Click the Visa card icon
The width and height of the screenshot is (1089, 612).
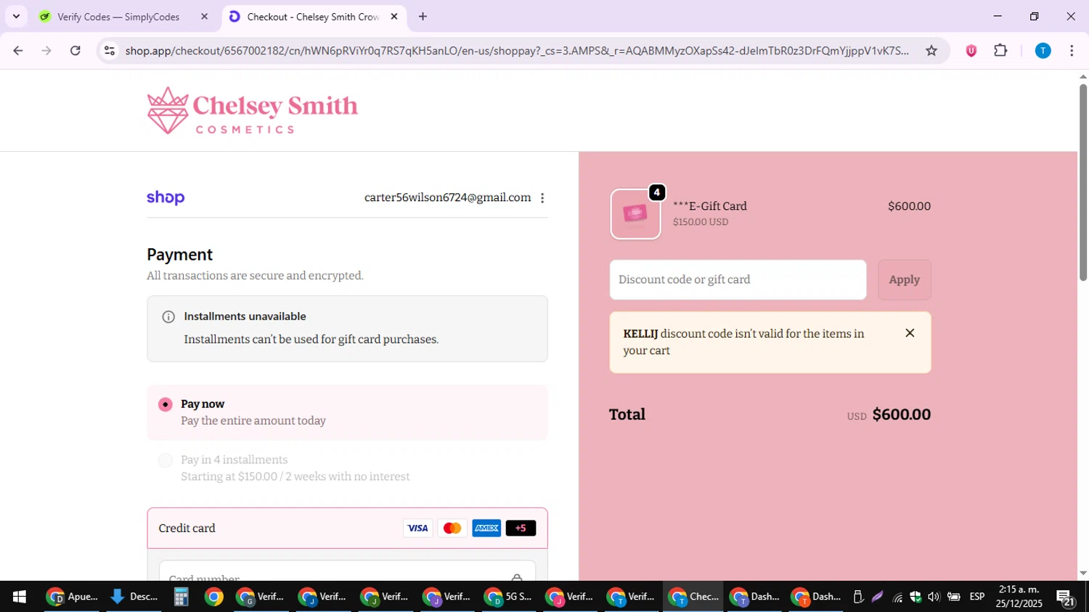417,529
